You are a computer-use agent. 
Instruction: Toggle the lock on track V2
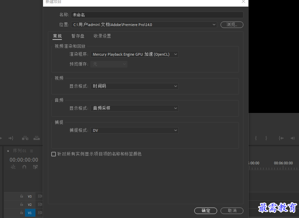click(22, 204)
